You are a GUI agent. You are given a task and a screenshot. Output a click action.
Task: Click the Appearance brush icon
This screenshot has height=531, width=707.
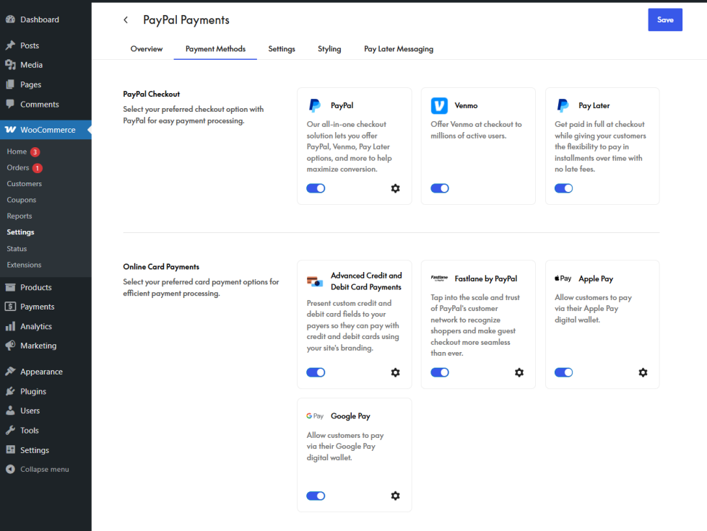10,371
